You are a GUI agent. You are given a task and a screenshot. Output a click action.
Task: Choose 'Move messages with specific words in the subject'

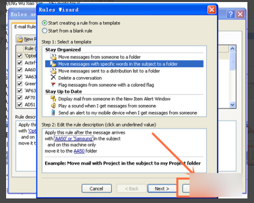pyautogui.click(x=118, y=64)
